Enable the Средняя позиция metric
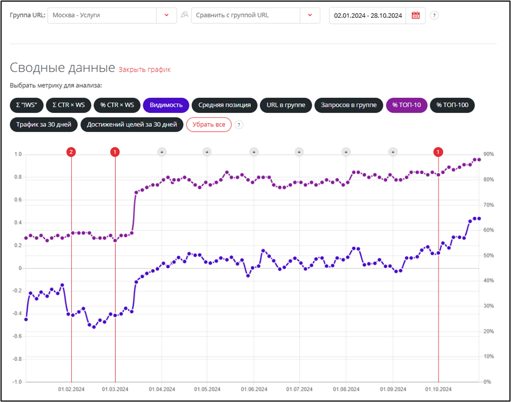 click(224, 105)
